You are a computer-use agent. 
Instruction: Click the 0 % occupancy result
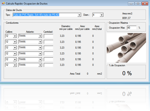click(x=127, y=73)
